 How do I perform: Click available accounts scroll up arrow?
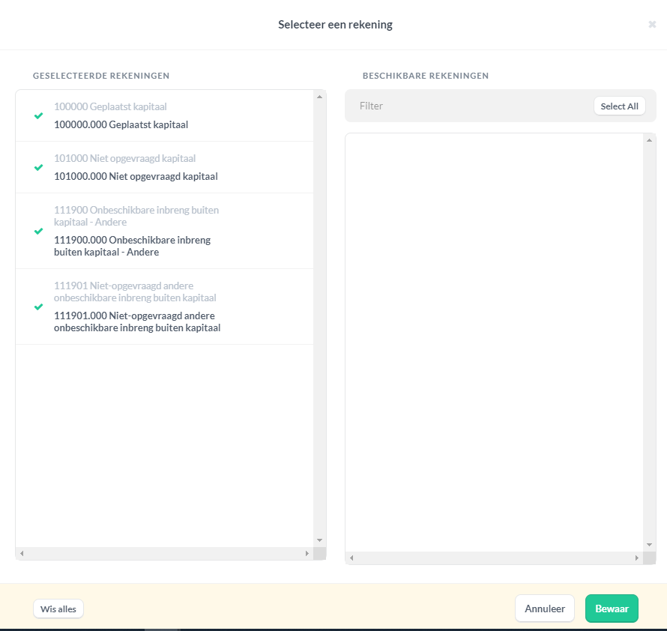649,140
